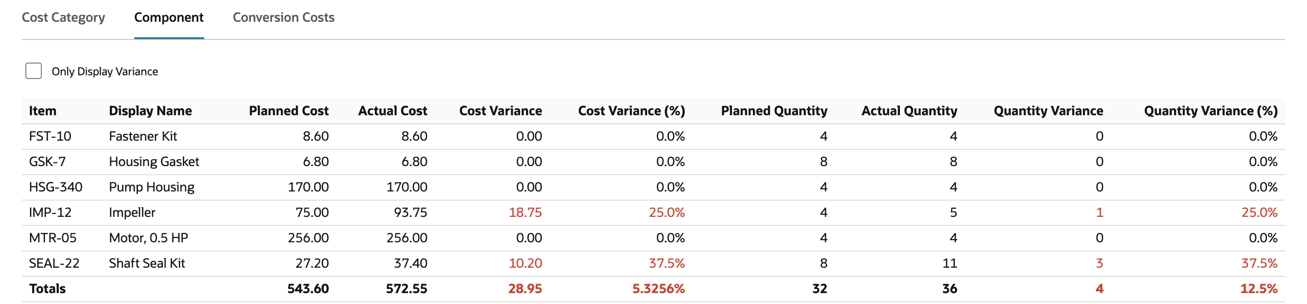The height and width of the screenshot is (304, 1307).
Task: Select item IMP-12
Action: (50, 212)
